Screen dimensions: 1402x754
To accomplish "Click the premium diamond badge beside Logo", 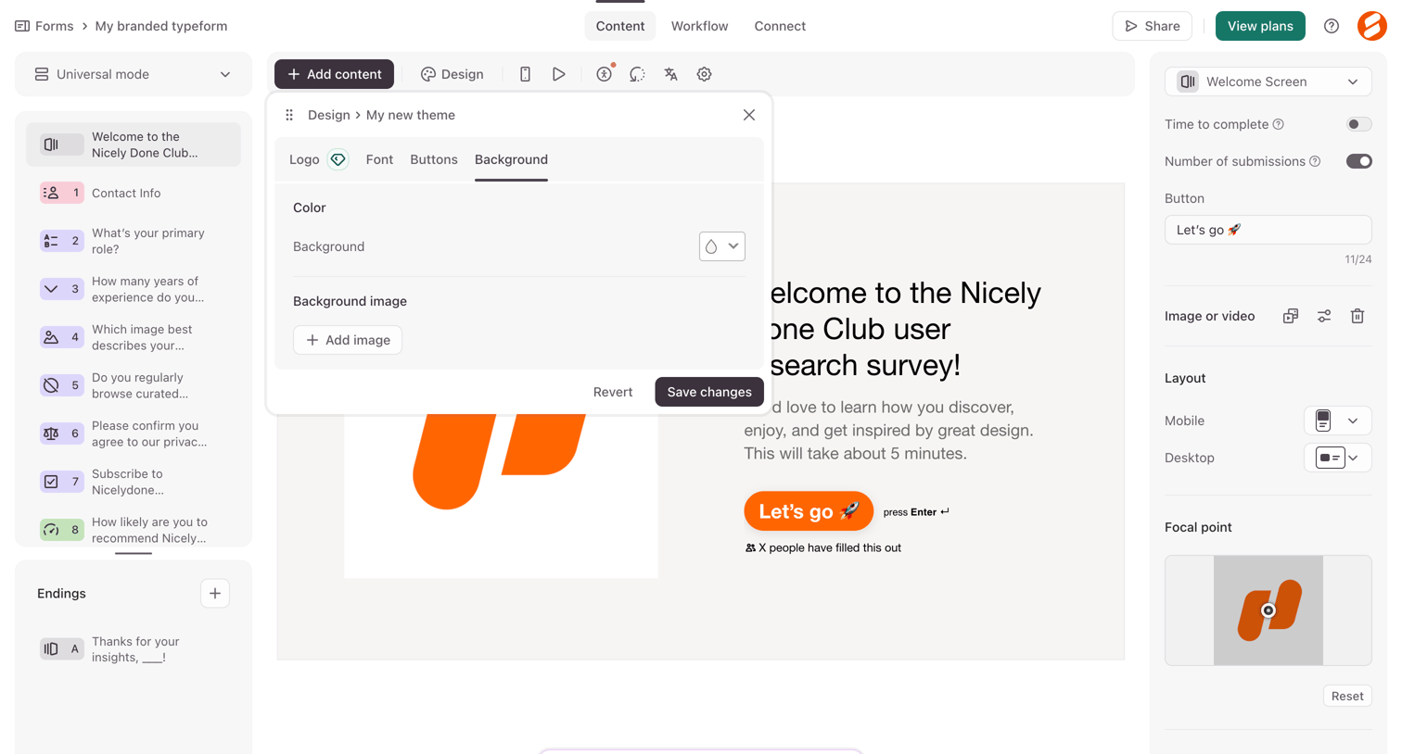I will pyautogui.click(x=338, y=159).
